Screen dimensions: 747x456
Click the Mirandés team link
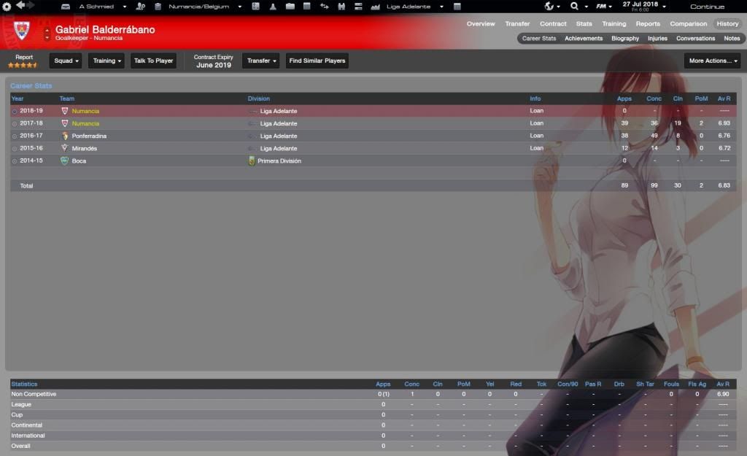pyautogui.click(x=85, y=149)
